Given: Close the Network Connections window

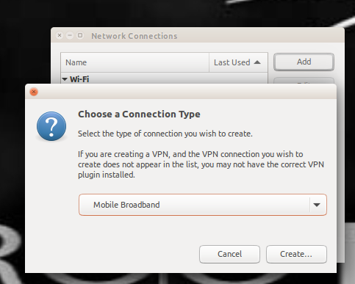Looking at the screenshot, I should point(60,35).
